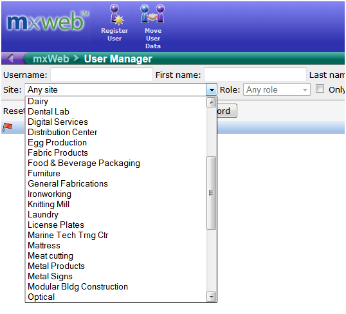Click the back arrow in breadcrumb bar

(x=10, y=59)
